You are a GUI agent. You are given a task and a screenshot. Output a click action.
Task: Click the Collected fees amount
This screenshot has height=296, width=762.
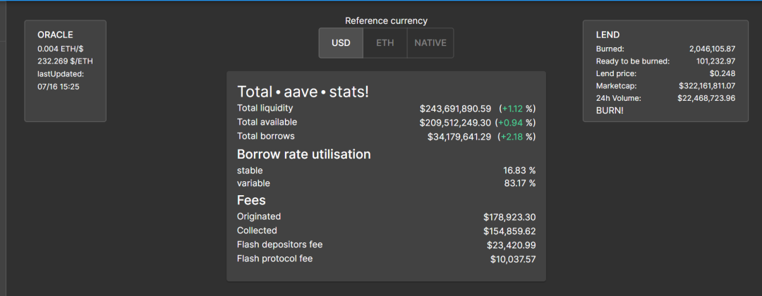[x=509, y=231]
